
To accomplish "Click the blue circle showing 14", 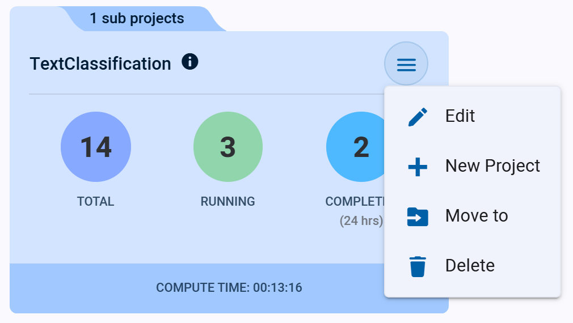I will (x=96, y=147).
